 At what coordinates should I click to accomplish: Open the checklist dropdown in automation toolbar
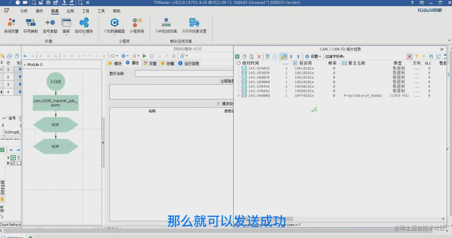pyautogui.click(x=135, y=56)
